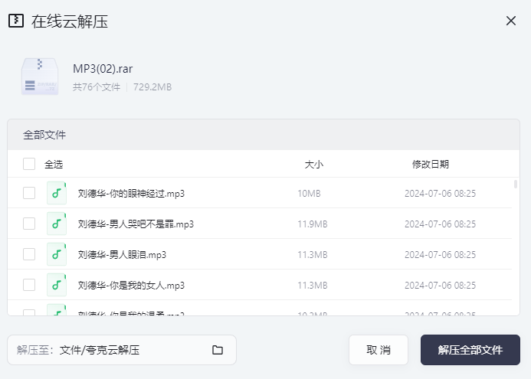Image resolution: width=531 pixels, height=379 pixels.
Task: Click the 11.9MB size value
Action: coord(313,224)
